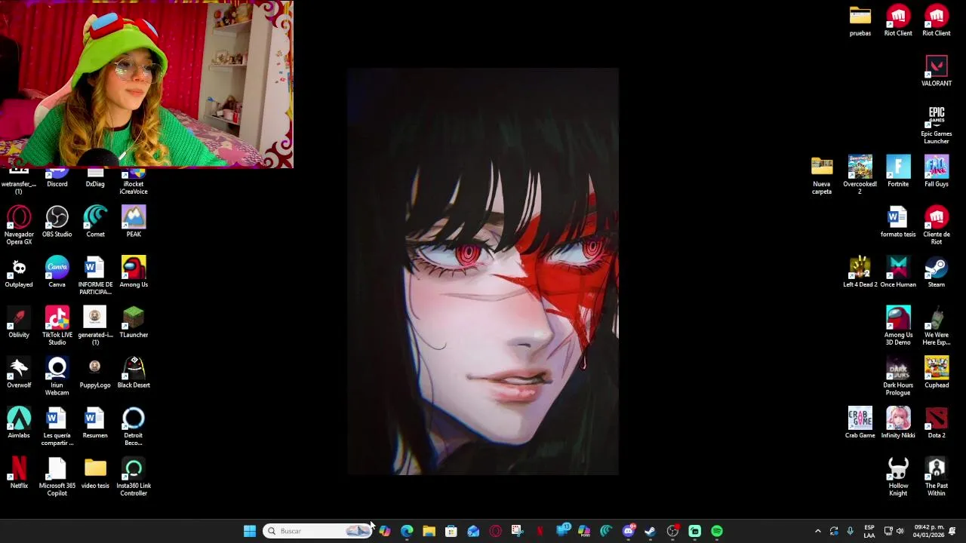
Task: Select the Infinity Nikki shortcut
Action: click(898, 423)
